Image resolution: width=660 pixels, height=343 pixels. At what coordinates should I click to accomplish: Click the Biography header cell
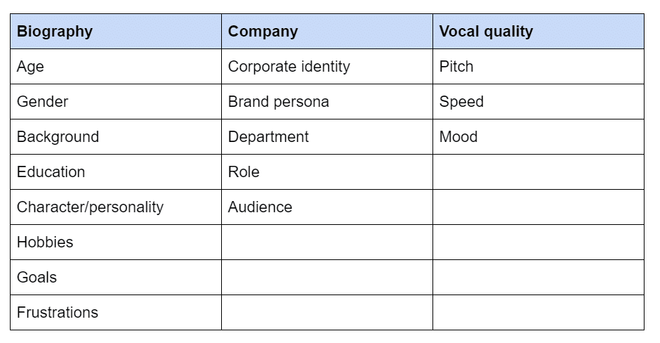116,32
